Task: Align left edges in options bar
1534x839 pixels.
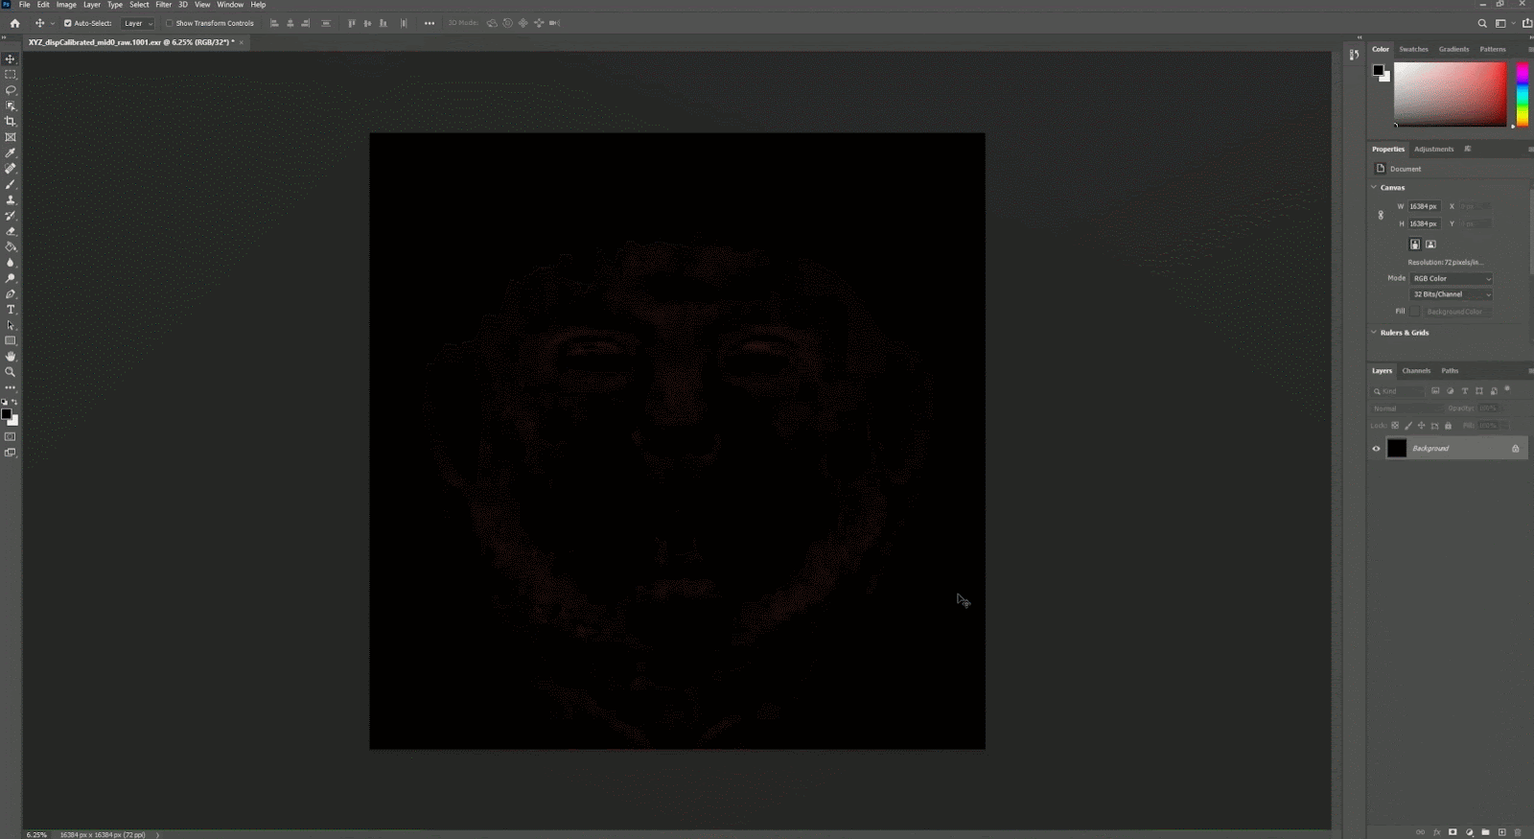Action: (274, 23)
